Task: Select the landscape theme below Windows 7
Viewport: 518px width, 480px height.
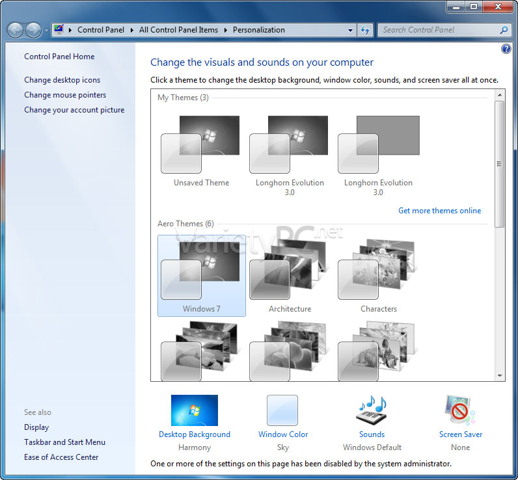Action: [200, 351]
